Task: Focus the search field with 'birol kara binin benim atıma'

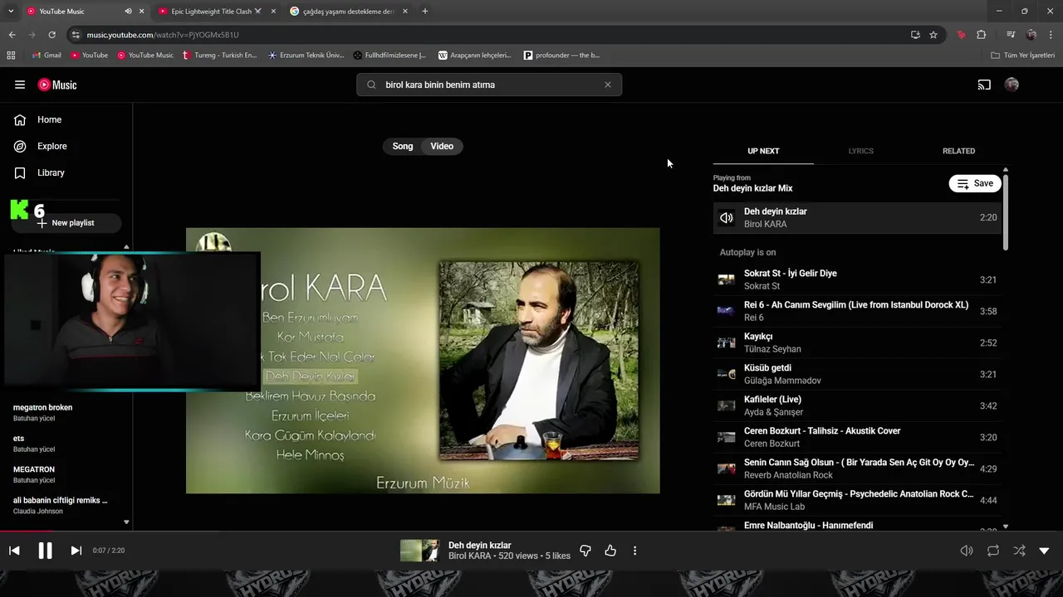Action: click(x=489, y=85)
